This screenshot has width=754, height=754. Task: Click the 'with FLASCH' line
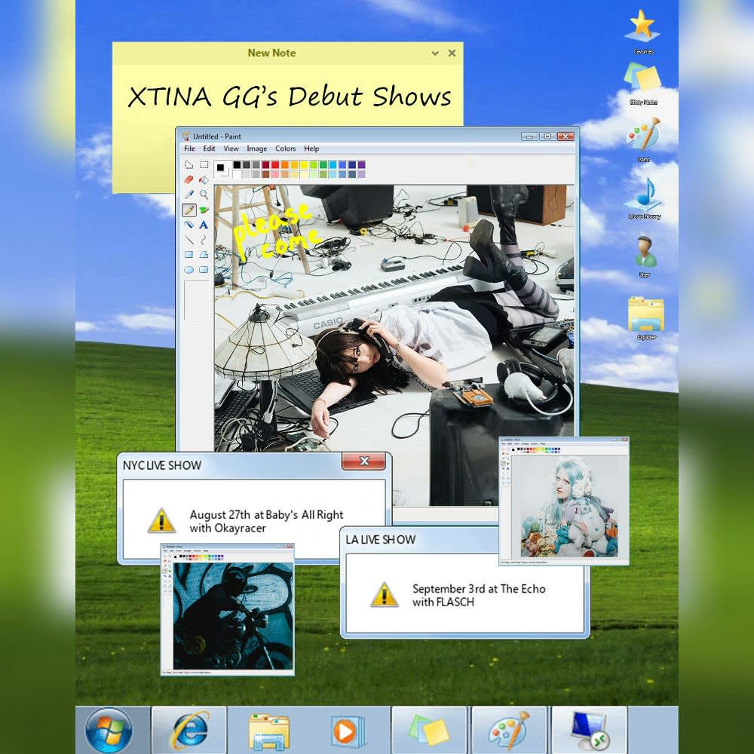tap(443, 602)
